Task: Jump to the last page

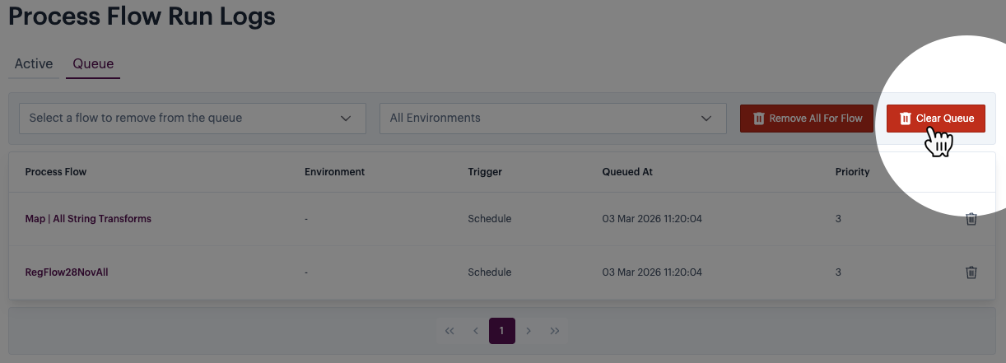Action: pos(555,331)
